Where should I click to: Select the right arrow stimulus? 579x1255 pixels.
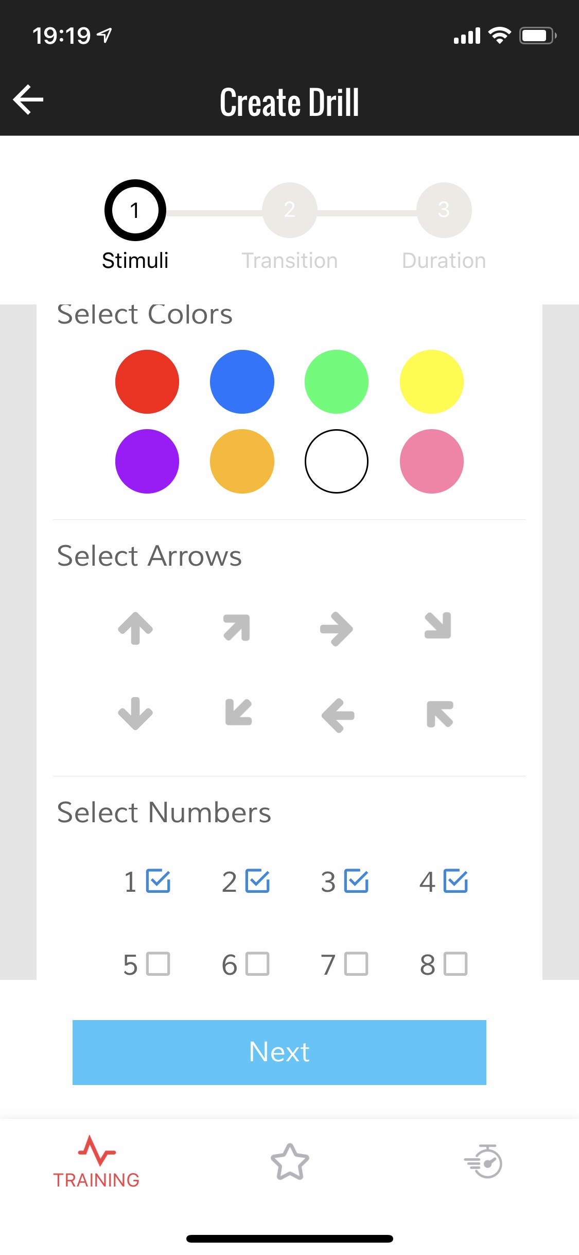(337, 629)
